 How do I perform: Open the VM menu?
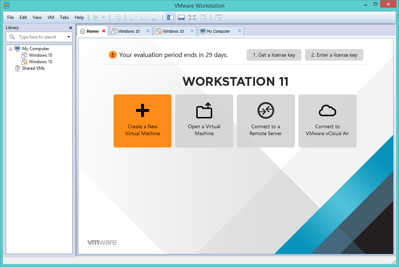(x=51, y=17)
